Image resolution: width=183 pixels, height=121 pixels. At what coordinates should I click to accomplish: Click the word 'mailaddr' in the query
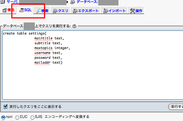(x=42, y=62)
